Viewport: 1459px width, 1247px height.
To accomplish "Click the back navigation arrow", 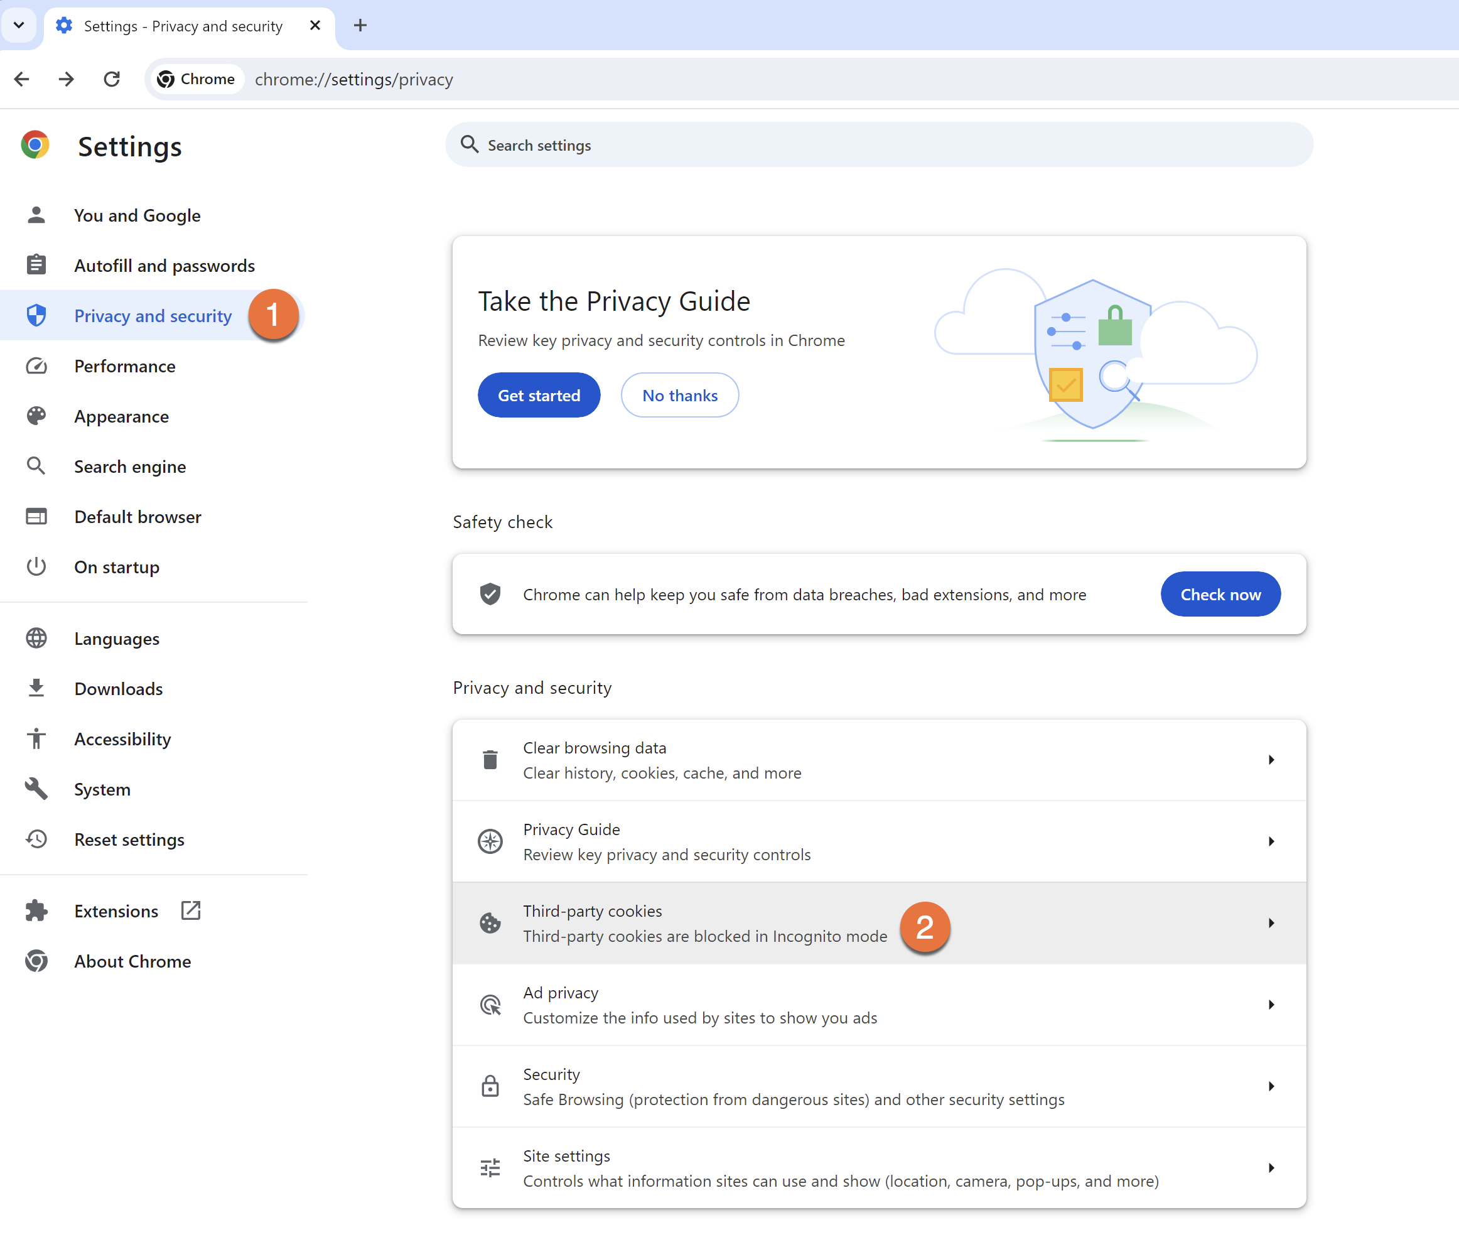I will coord(22,79).
